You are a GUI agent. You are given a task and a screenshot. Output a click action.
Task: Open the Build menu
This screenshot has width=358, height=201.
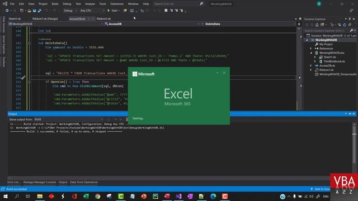[x=55, y=4]
